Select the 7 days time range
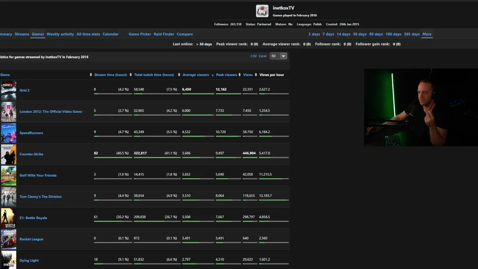This screenshot has height=269, width=478. 328,34
